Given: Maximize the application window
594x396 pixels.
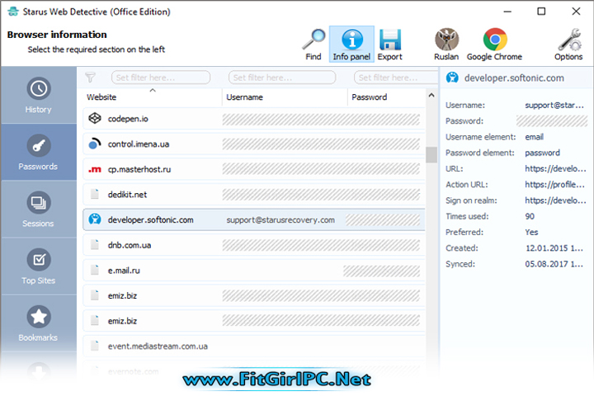Looking at the screenshot, I should coord(541,12).
